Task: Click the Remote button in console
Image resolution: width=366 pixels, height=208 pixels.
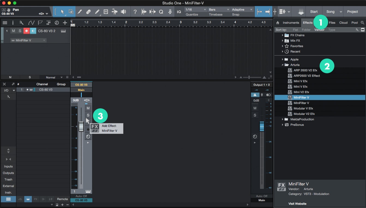Action: point(62,199)
